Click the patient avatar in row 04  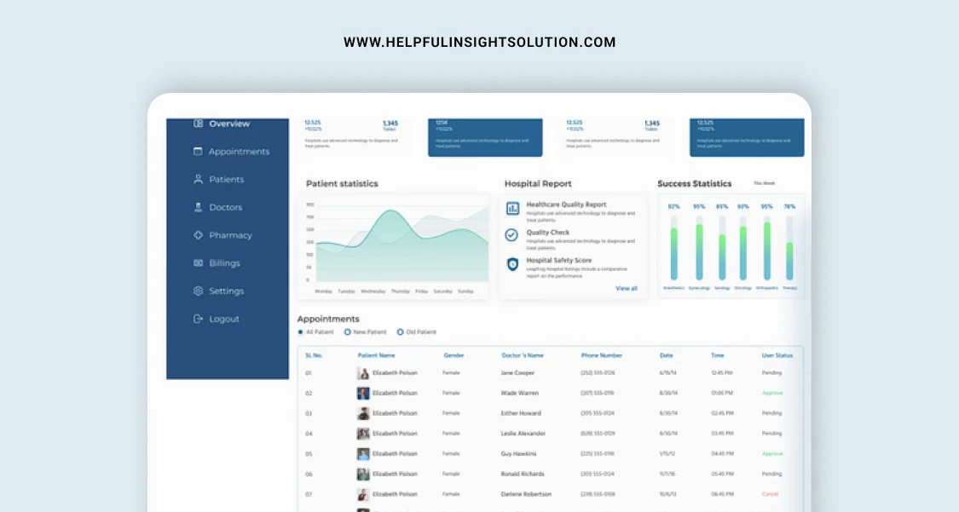click(363, 433)
